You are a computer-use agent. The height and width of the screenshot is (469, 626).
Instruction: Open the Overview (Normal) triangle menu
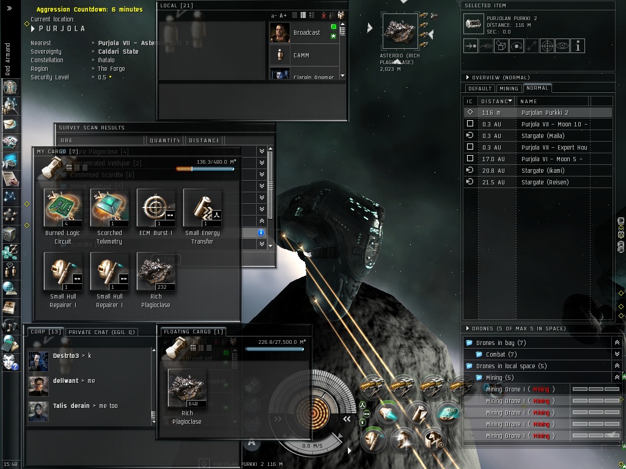pyautogui.click(x=468, y=78)
